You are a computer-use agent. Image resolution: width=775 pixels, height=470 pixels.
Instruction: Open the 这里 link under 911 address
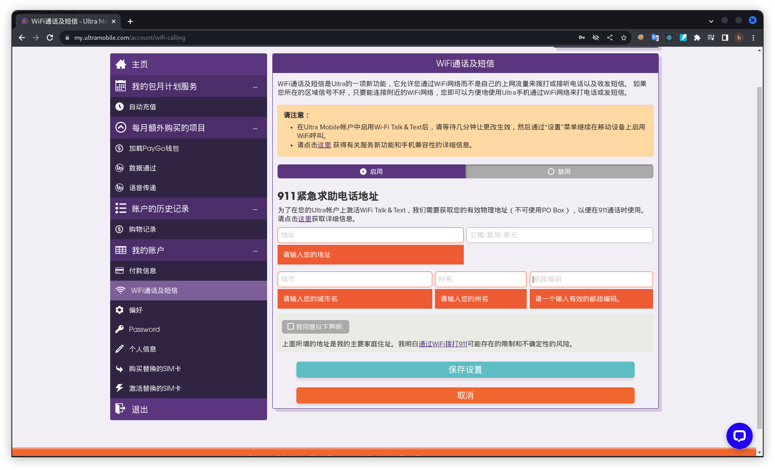coord(305,219)
